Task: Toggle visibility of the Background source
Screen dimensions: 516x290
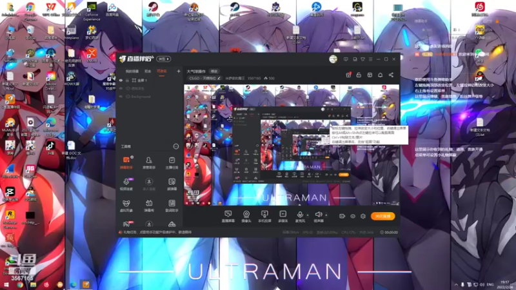Action: click(121, 97)
